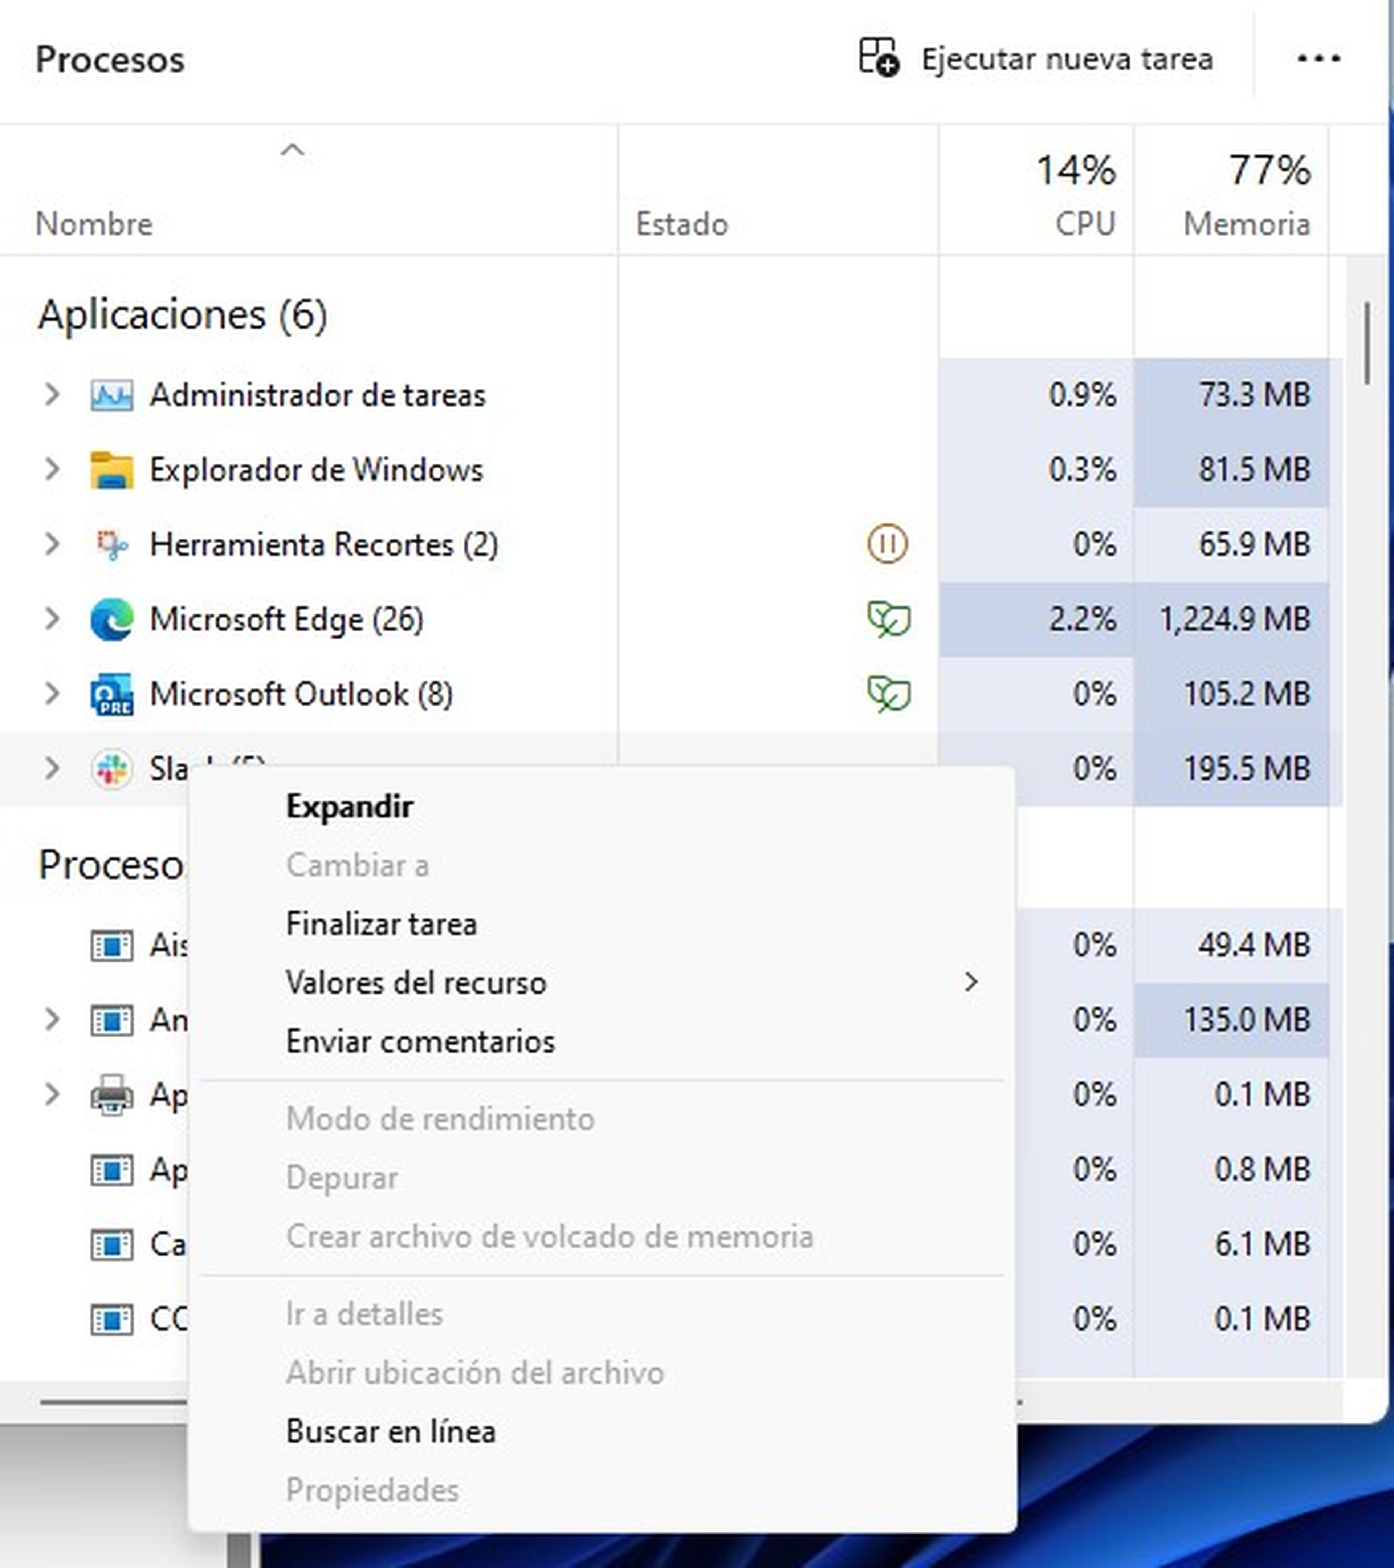Click the 65.9 MB memory value

coord(1255,545)
